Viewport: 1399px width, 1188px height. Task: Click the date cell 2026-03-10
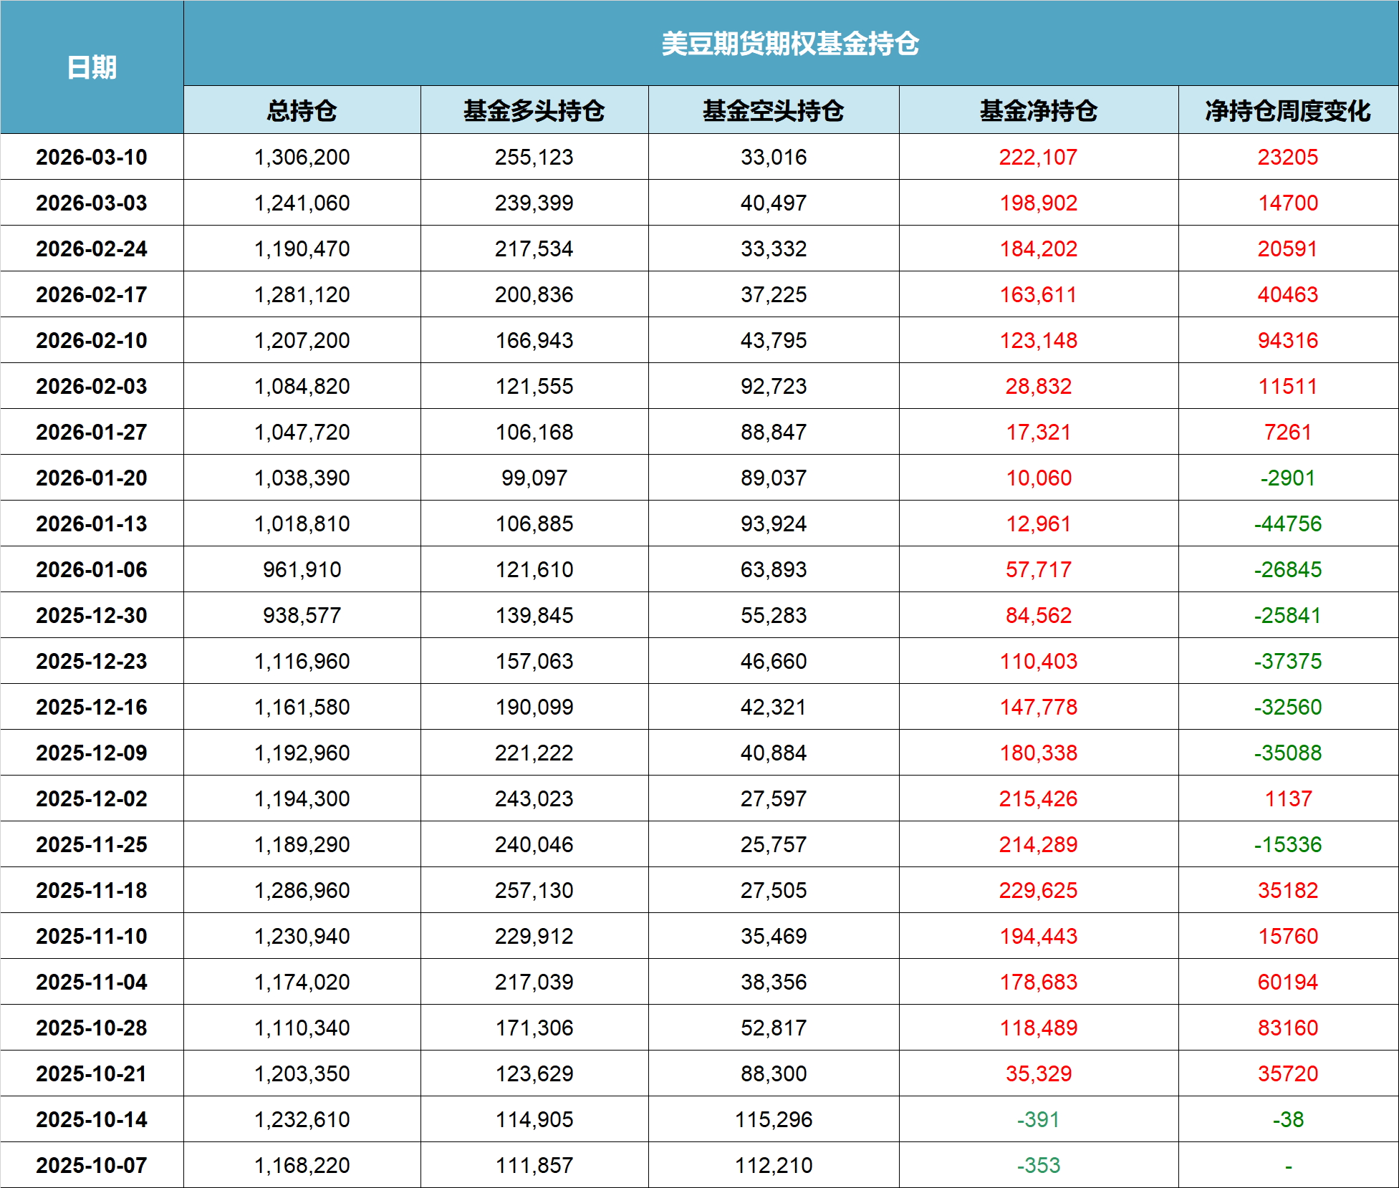point(92,157)
